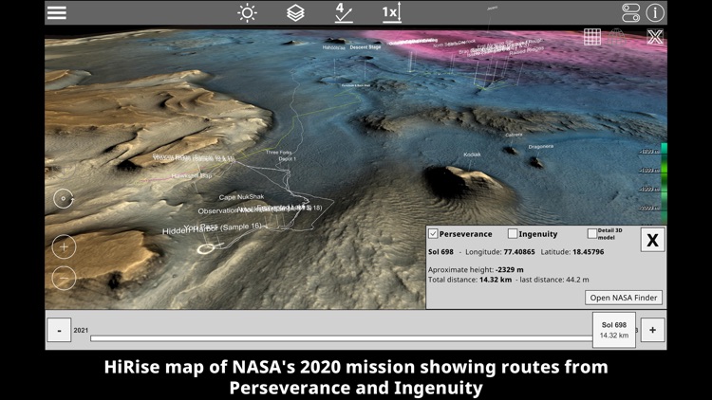The image size is (712, 400).
Task: Toggle the grid overlay icon
Action: (x=592, y=37)
